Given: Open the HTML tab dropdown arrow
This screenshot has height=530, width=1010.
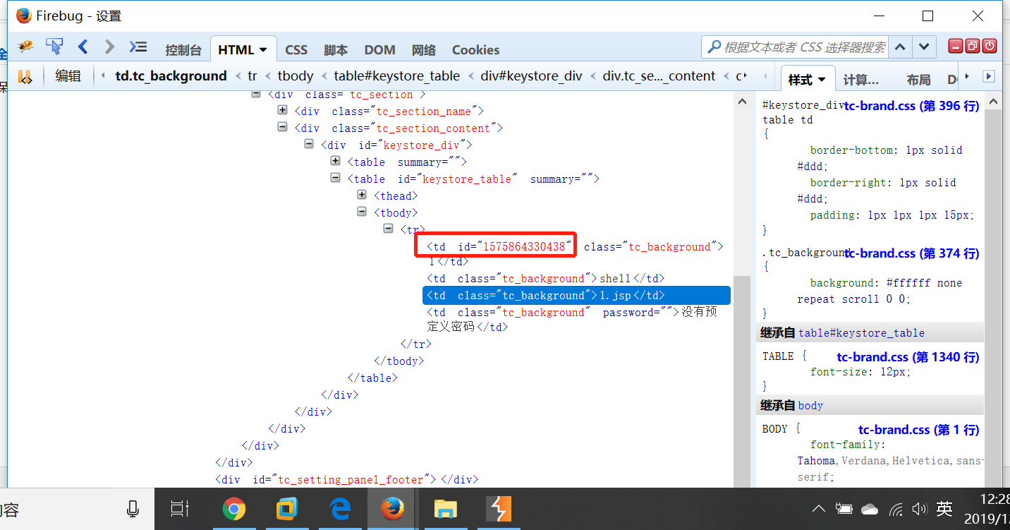Looking at the screenshot, I should [x=263, y=50].
